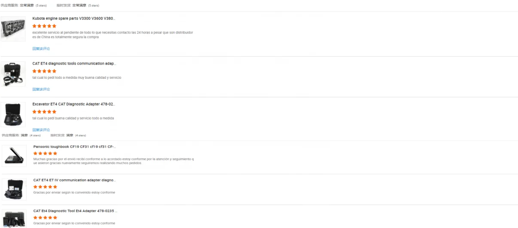Select the Pansonic toughbook review star rating
518x228 pixels.
point(45,154)
